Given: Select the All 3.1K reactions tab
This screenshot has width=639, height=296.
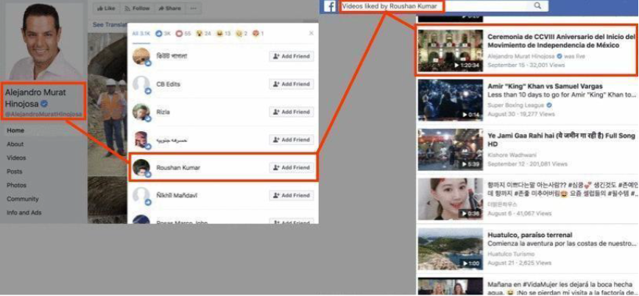Looking at the screenshot, I should [140, 33].
